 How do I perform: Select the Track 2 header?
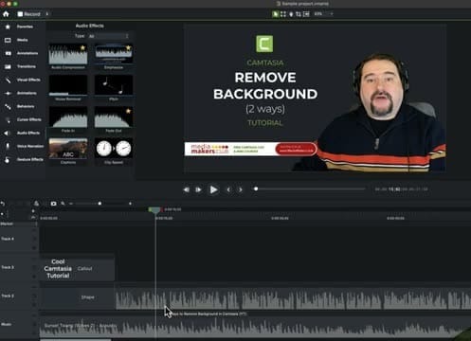(x=19, y=296)
